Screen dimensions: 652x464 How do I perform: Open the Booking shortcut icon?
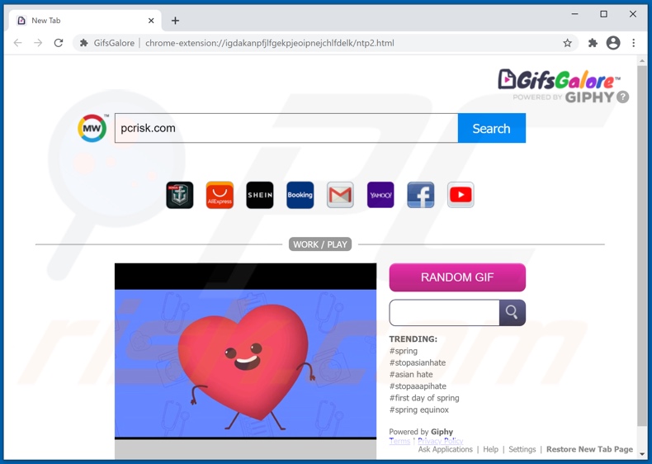300,195
